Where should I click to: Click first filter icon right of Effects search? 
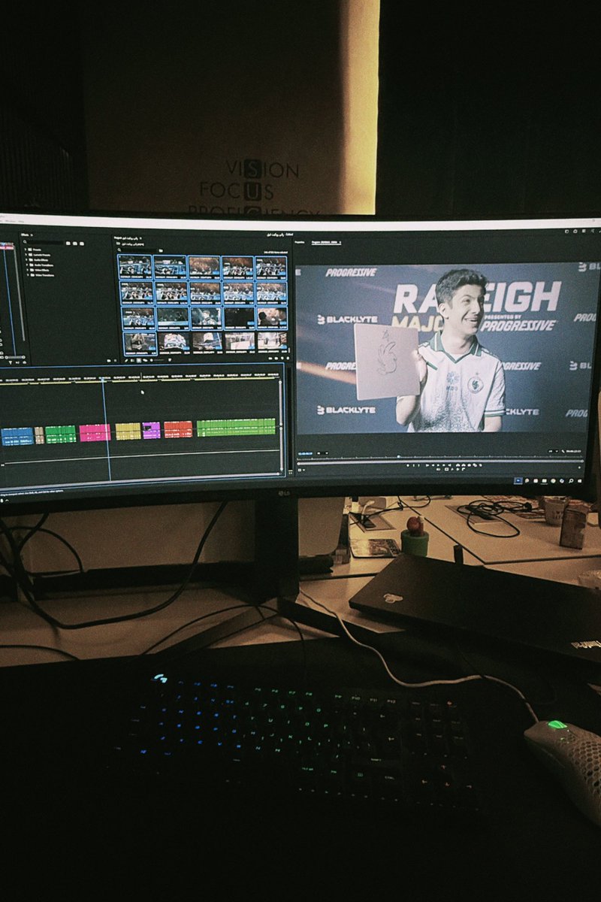[68, 243]
